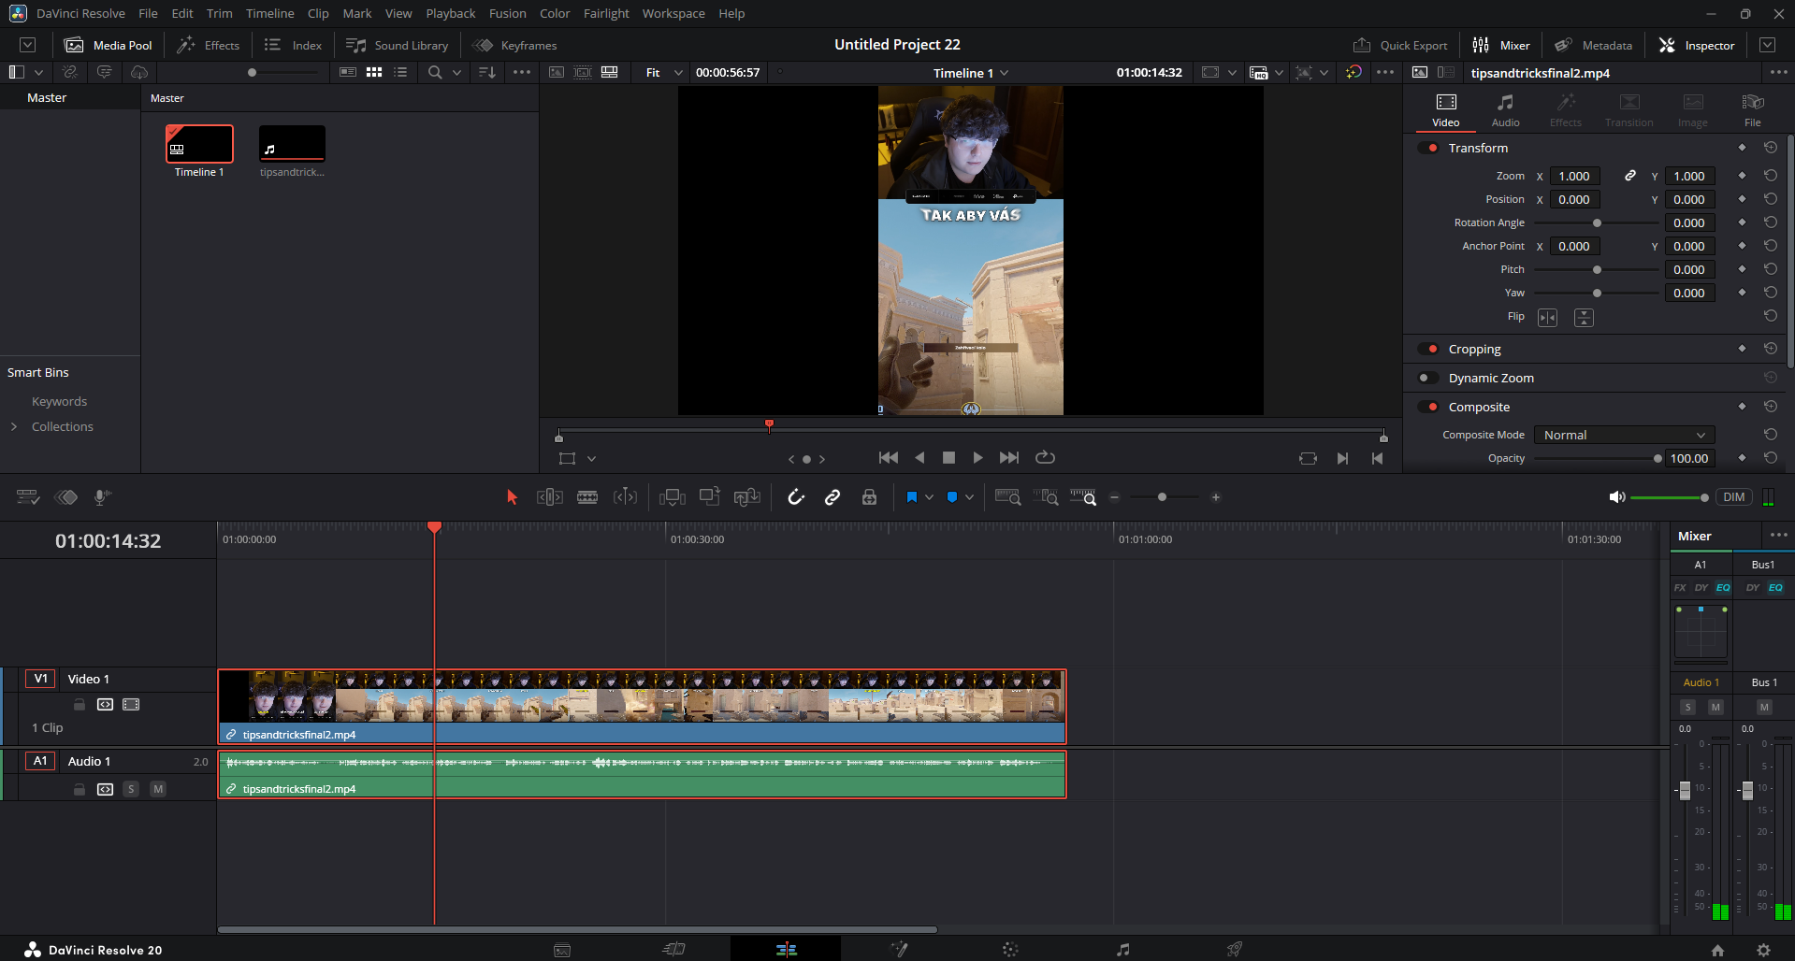Expand the Collections smart bin

[14, 426]
